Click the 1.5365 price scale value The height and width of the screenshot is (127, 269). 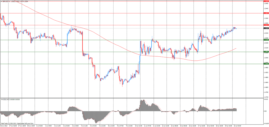pos(266,18)
